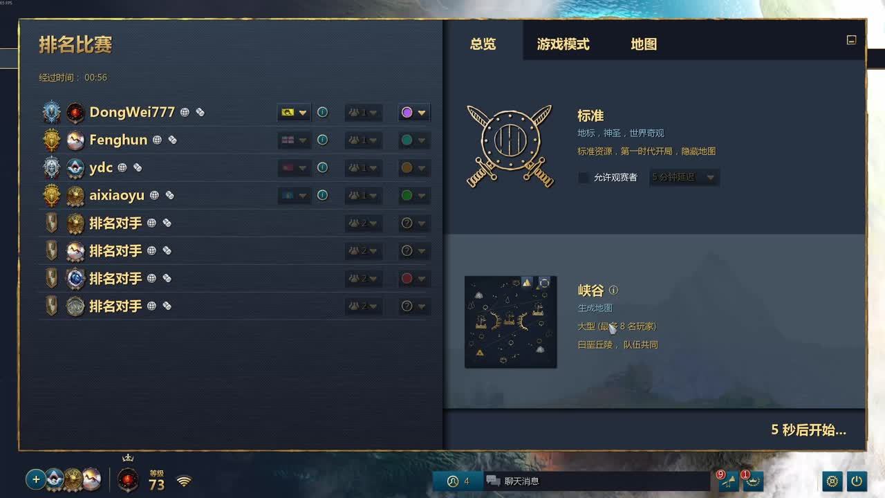Image resolution: width=885 pixels, height=498 pixels.
Task: Click the globe icon next to Fenghun
Action: (x=157, y=140)
